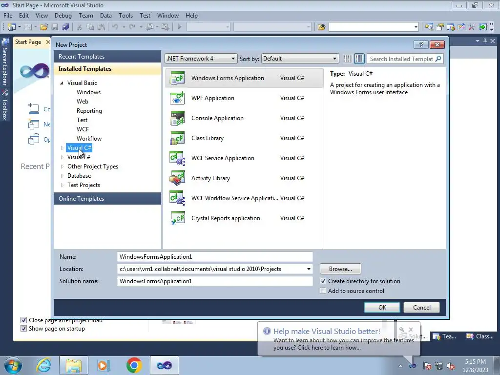Select Reporting under Visual Basic
This screenshot has height=375, width=500.
(89, 111)
